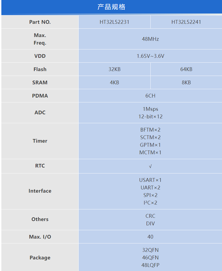Click the 1.65V~3.6V VDD value
This screenshot has height=271, width=222.
[x=150, y=56]
